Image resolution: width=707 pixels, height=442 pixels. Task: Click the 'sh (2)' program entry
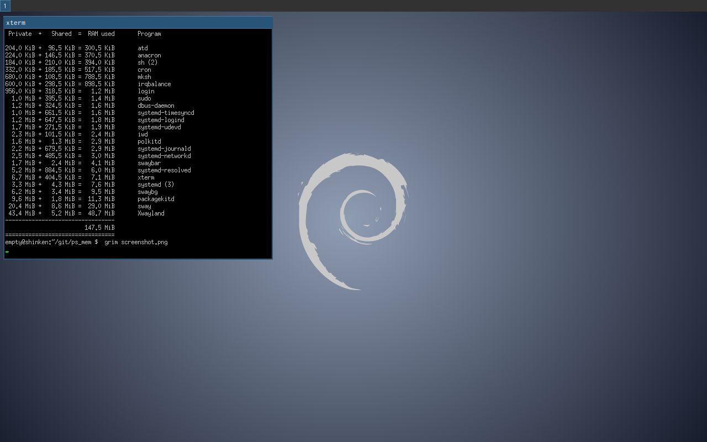(147, 62)
